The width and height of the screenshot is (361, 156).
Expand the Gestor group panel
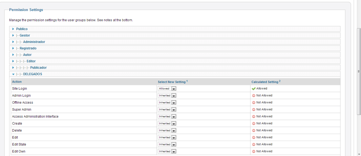pyautogui.click(x=175, y=36)
